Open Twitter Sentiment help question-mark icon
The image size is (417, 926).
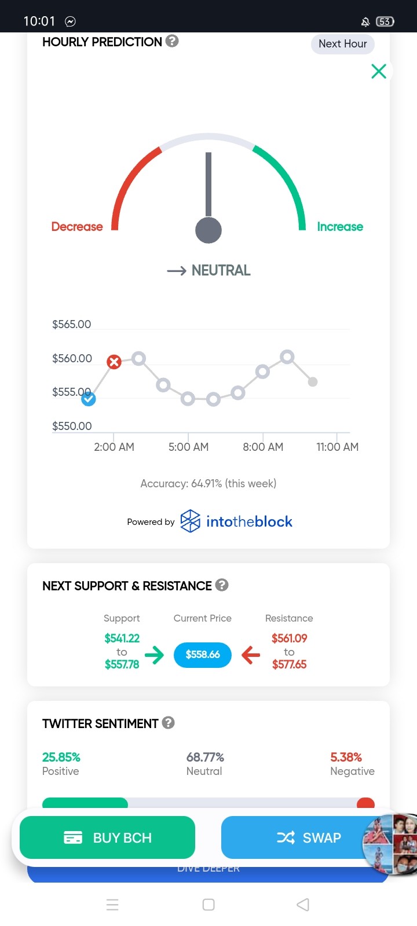(168, 723)
